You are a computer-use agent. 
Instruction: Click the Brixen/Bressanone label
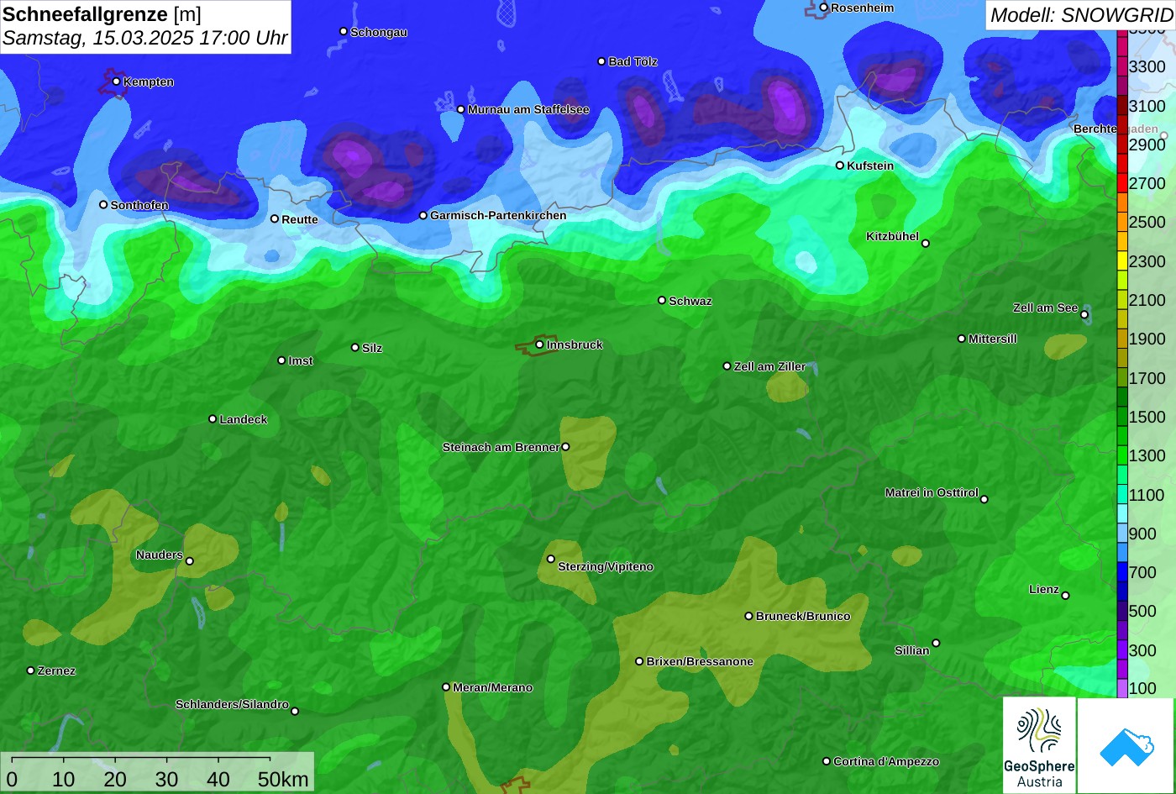click(x=700, y=661)
